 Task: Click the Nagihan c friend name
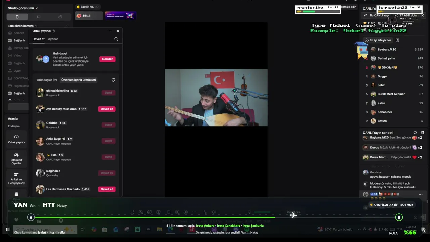coord(53,171)
